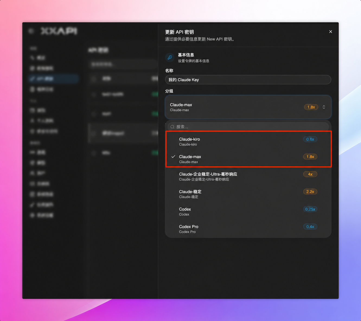The image size is (361, 321).
Task: Choose the Codex Pro group option
Action: click(248, 229)
